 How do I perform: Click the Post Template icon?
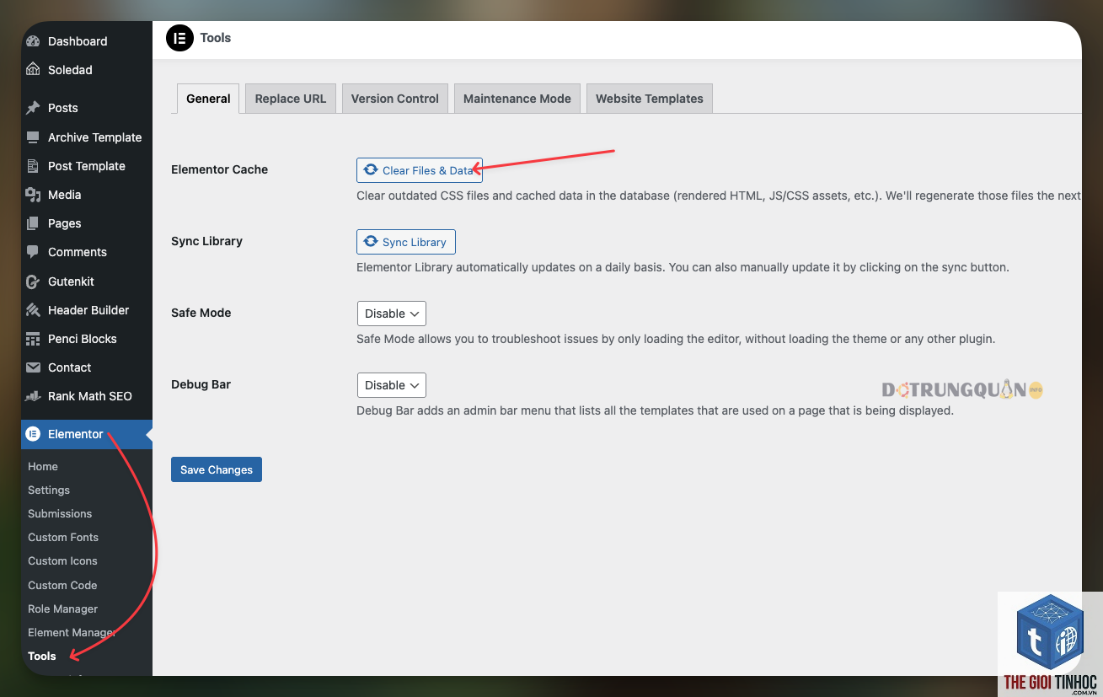(33, 166)
